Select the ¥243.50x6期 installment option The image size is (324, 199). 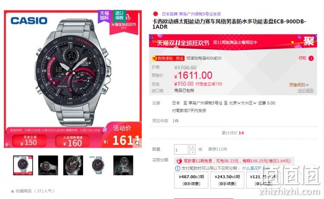227,180
